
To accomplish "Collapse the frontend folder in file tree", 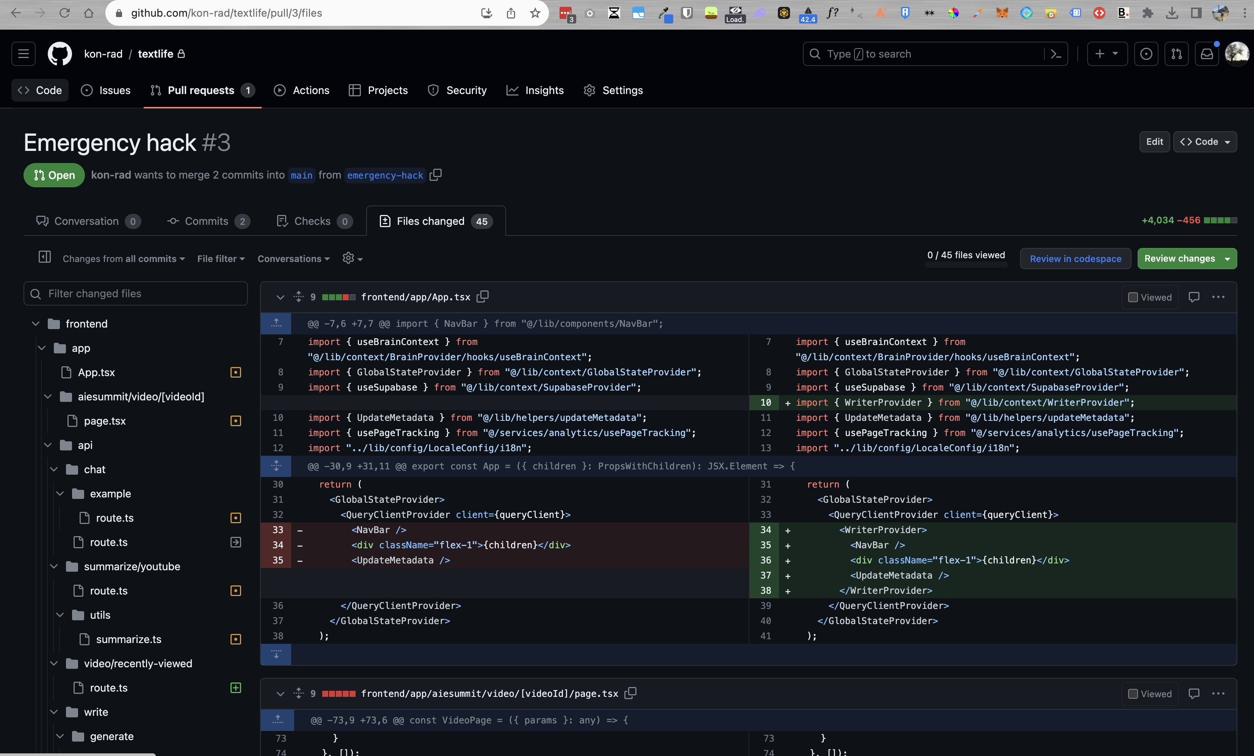I will (36, 324).
